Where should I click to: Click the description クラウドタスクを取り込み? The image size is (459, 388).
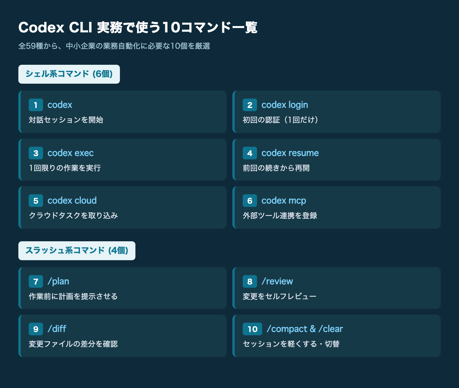[73, 215]
